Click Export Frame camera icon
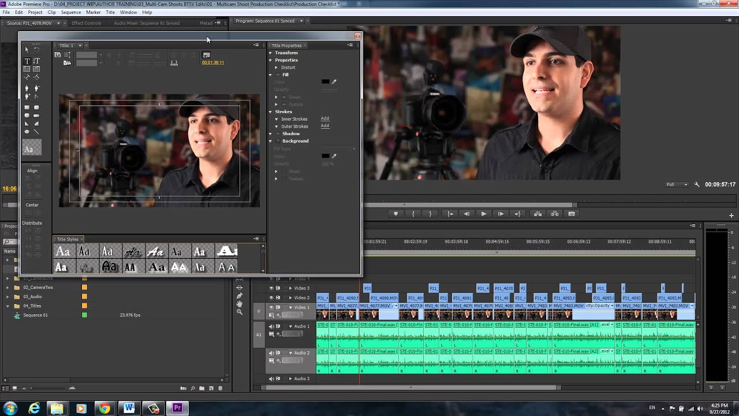 coord(572,214)
